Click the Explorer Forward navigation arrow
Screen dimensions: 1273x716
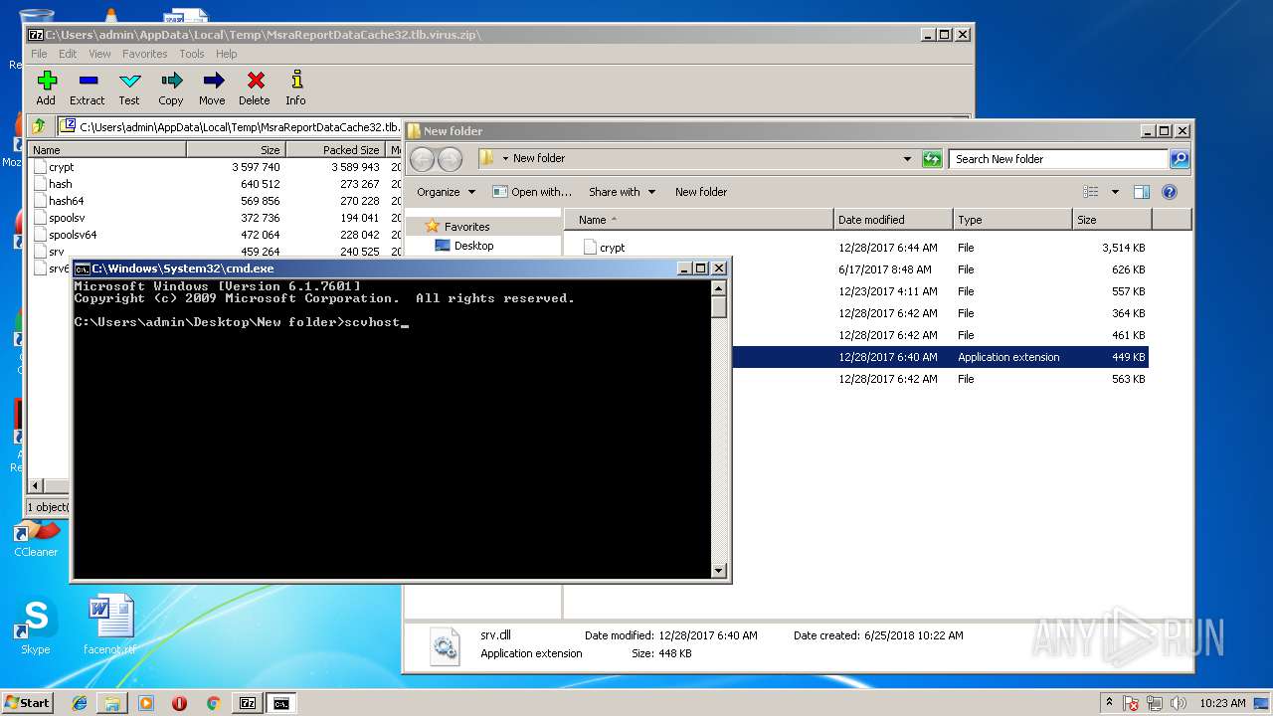tap(450, 159)
